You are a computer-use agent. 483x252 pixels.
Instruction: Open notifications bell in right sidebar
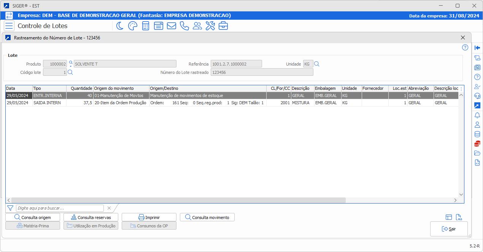click(x=477, y=115)
